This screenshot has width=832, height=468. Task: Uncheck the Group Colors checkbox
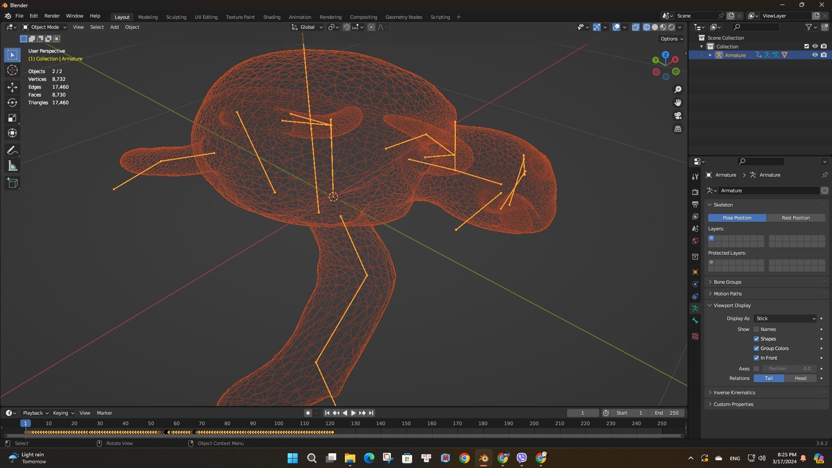click(756, 348)
